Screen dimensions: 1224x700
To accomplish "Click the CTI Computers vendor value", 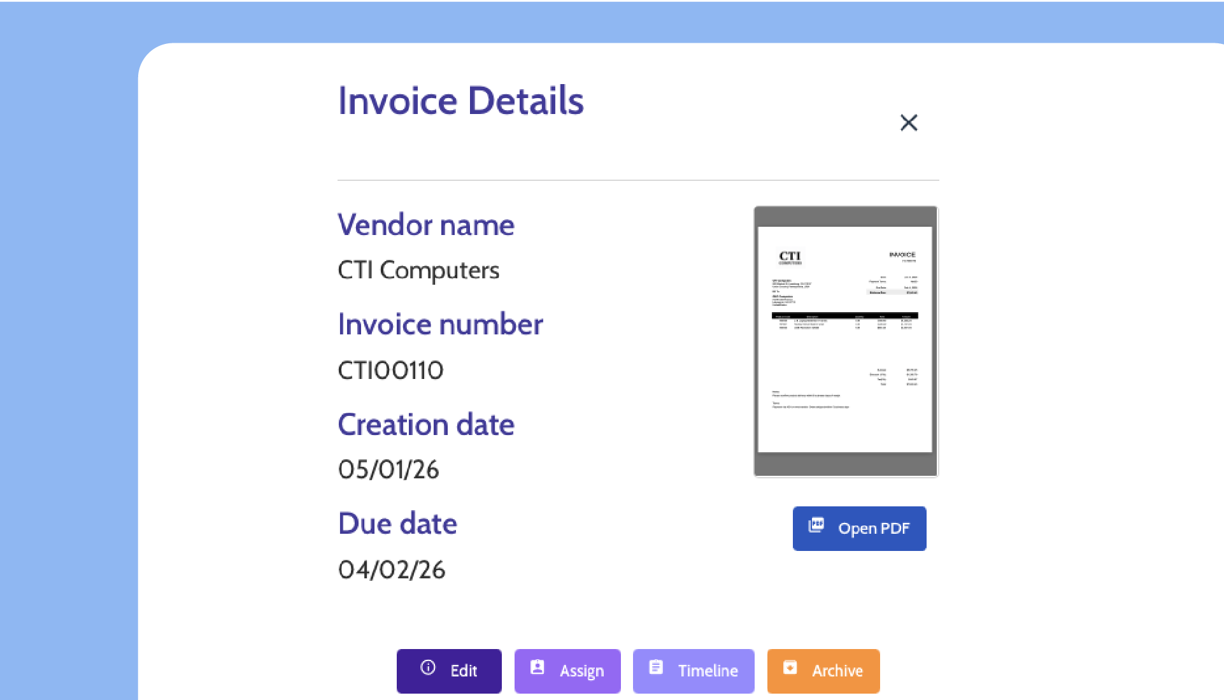I will tap(418, 270).
